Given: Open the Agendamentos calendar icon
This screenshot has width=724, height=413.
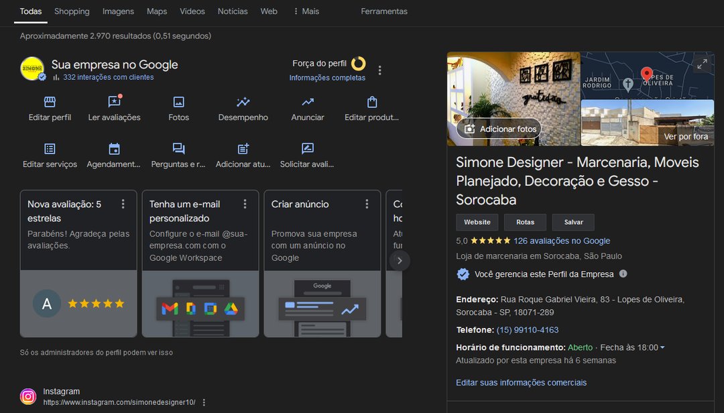Looking at the screenshot, I should [114, 149].
